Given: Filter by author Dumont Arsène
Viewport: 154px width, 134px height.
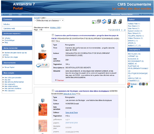Looking at the screenshot, I should [135, 31].
